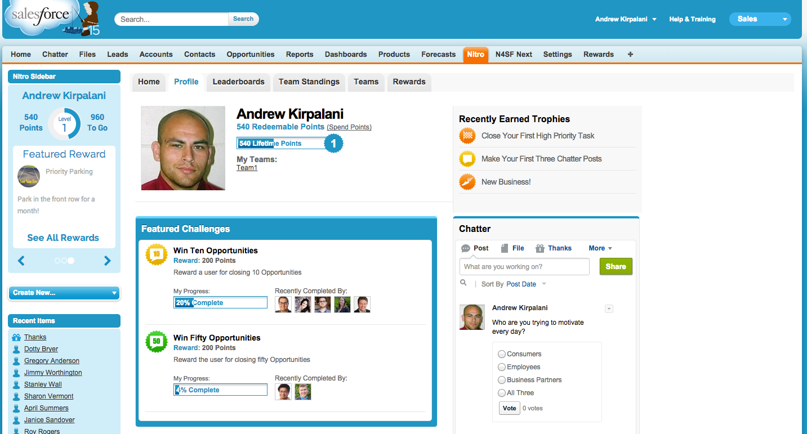Open the Spend Points link

pos(349,127)
